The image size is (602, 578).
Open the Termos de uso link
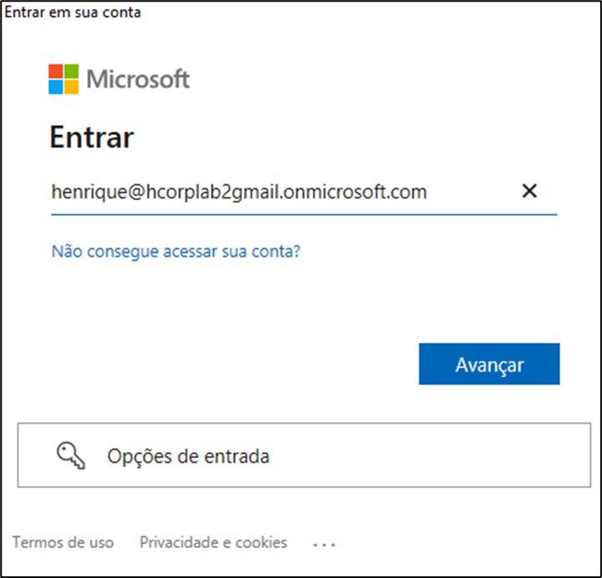pyautogui.click(x=63, y=542)
